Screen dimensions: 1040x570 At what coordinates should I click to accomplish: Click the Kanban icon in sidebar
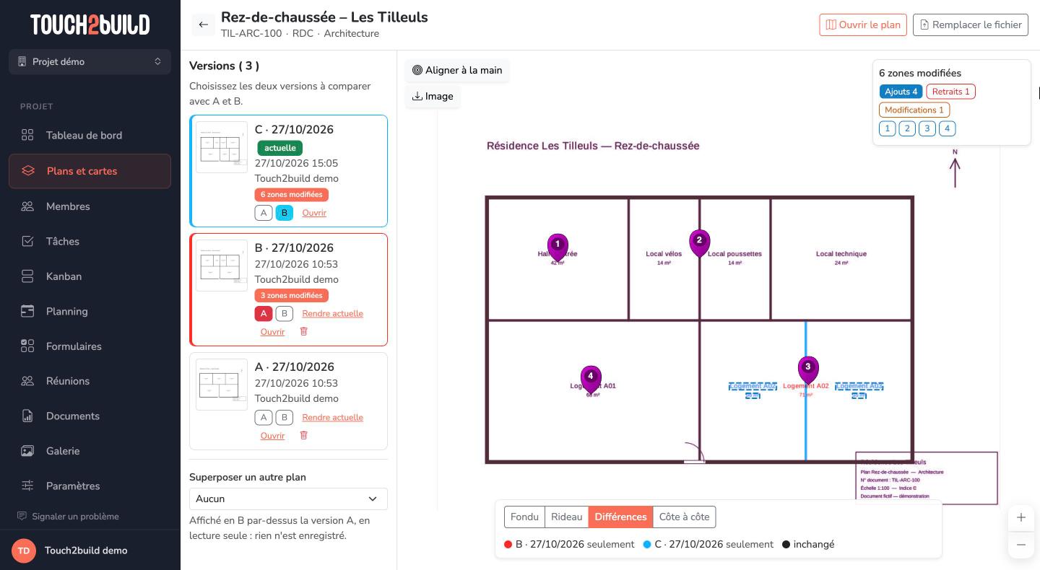point(27,276)
